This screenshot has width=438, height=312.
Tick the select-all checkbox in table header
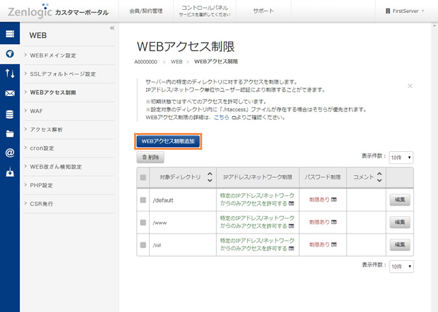[143, 178]
